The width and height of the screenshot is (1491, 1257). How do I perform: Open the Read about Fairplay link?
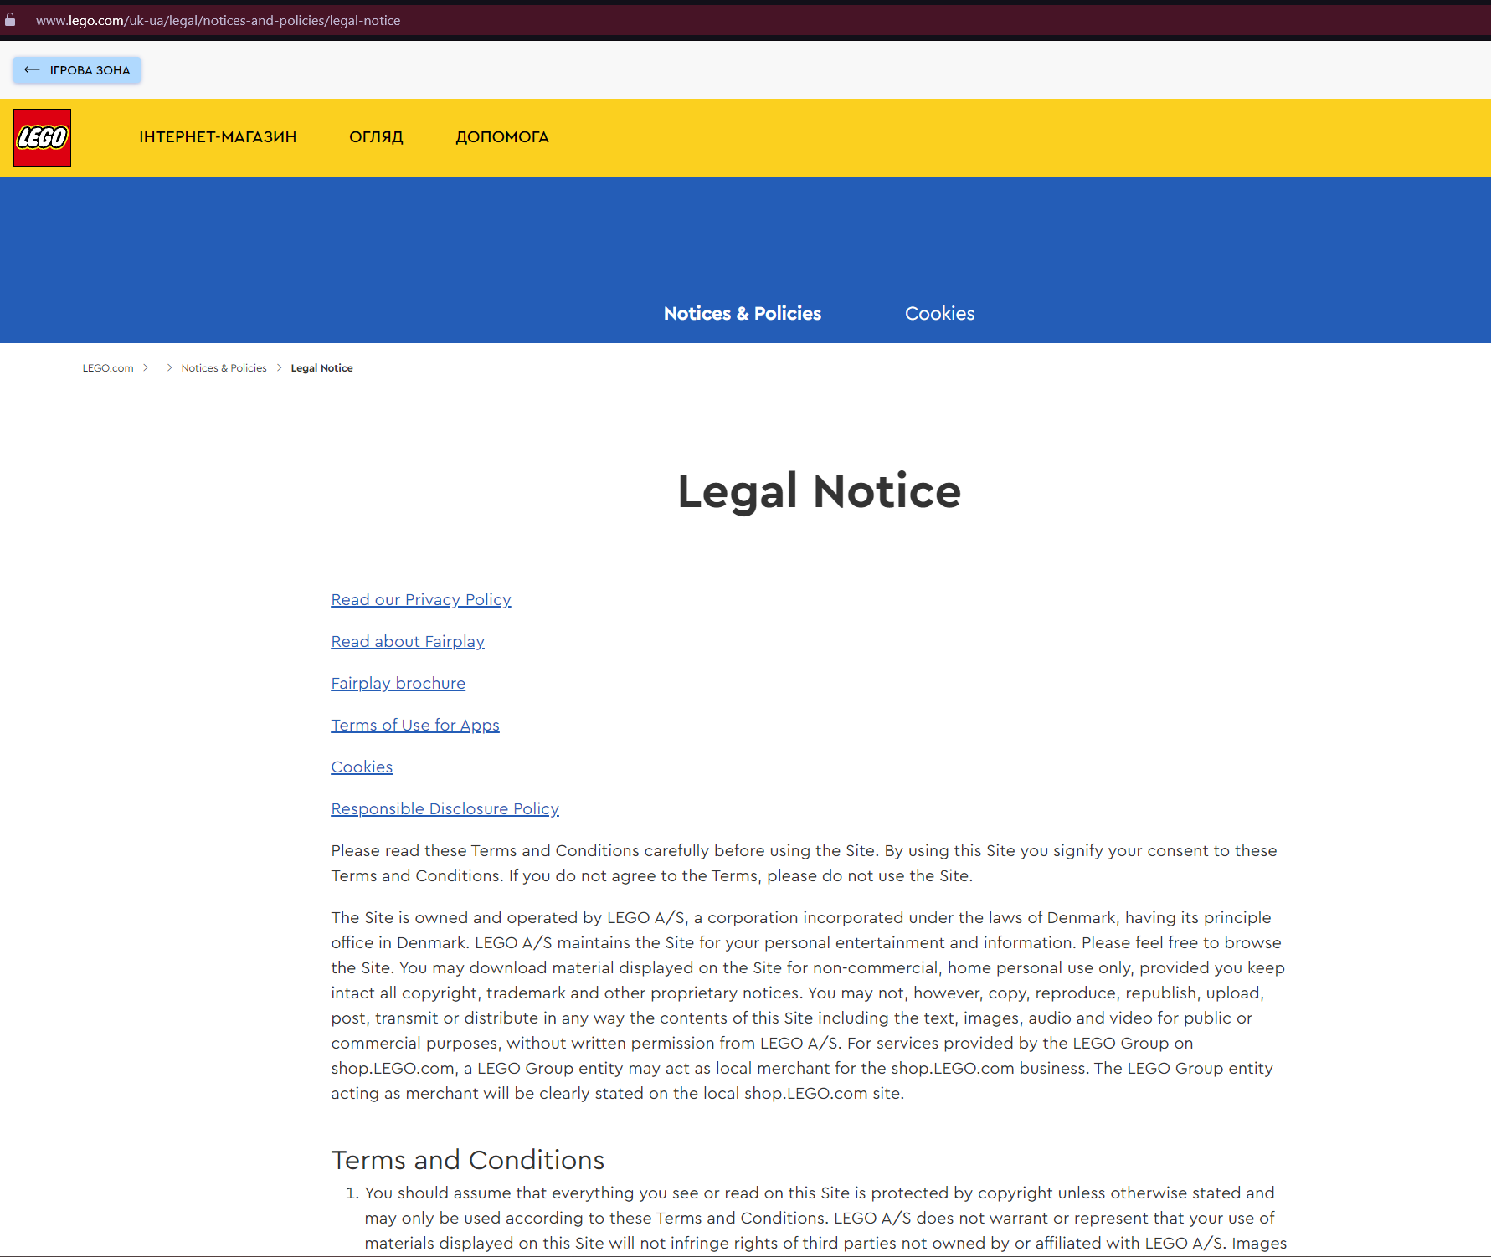click(408, 642)
